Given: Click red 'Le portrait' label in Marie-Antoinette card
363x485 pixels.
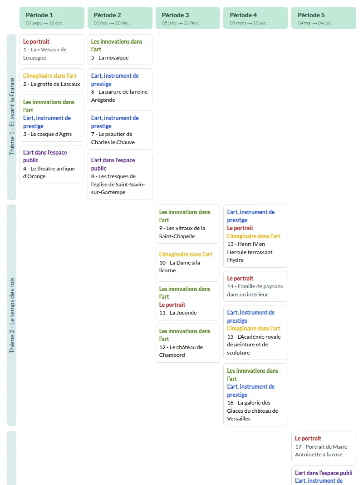Looking at the screenshot, I should (x=308, y=438).
